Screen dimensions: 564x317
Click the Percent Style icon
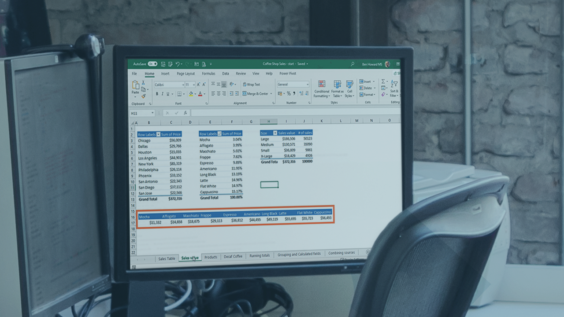289,93
